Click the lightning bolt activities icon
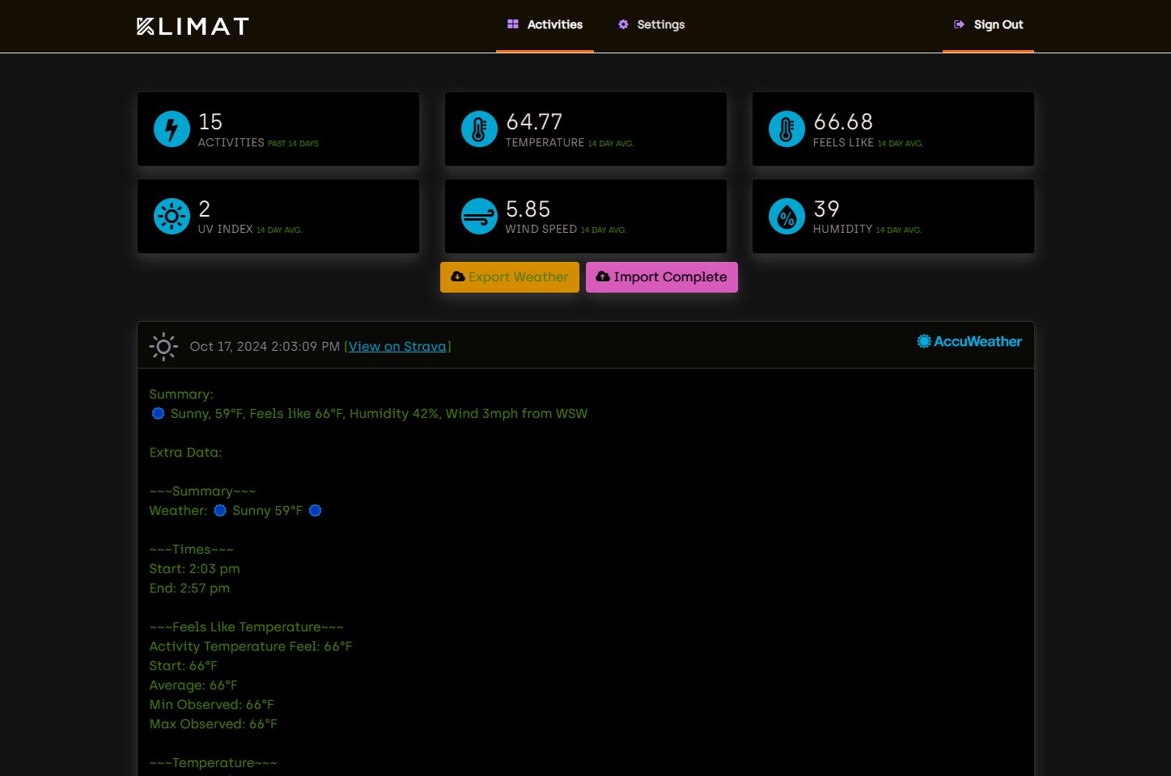1171x776 pixels. (172, 129)
